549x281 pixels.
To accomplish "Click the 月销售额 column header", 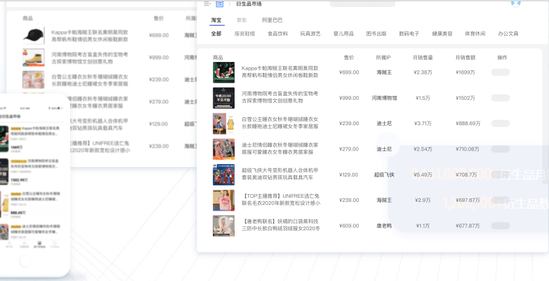I will point(465,57).
